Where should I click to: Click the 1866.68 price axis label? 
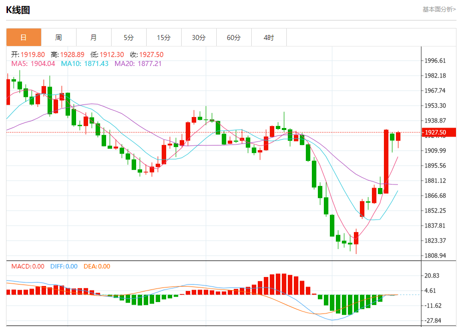click(435, 195)
